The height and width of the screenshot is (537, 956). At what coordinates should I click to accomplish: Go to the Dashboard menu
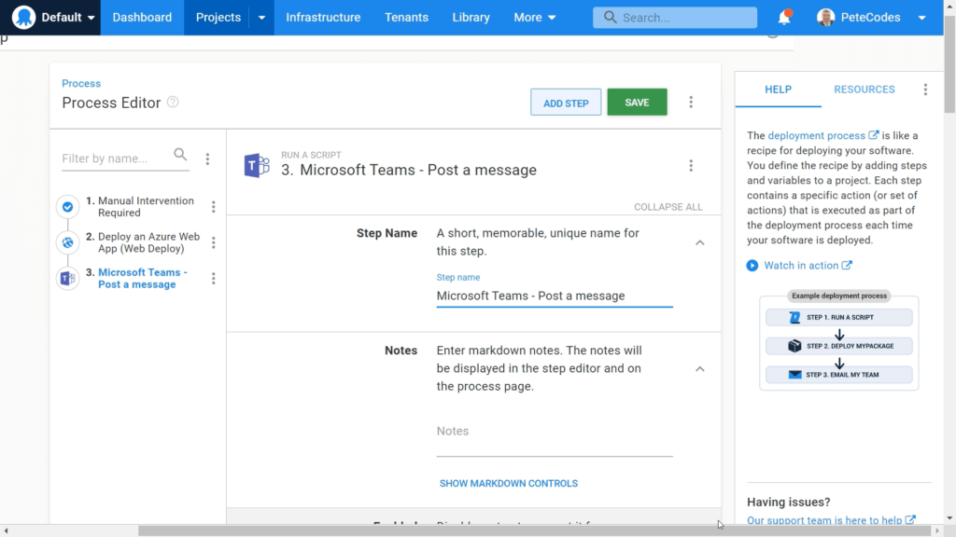(142, 17)
